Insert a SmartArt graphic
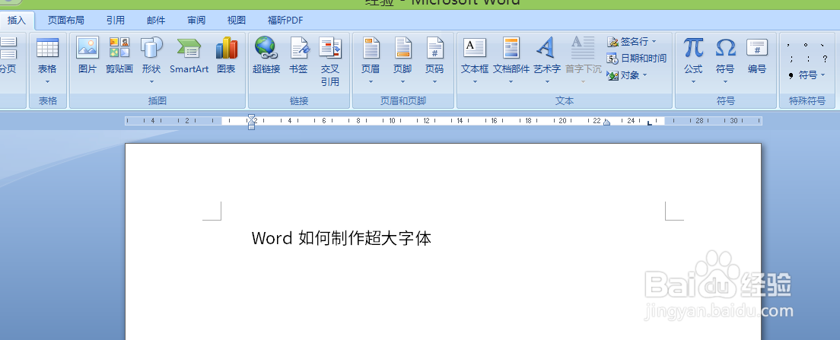 tap(189, 55)
